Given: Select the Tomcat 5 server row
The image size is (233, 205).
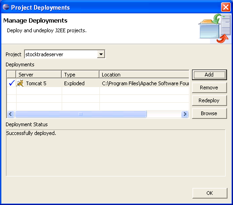Looking at the screenshot, I should 98,83.
